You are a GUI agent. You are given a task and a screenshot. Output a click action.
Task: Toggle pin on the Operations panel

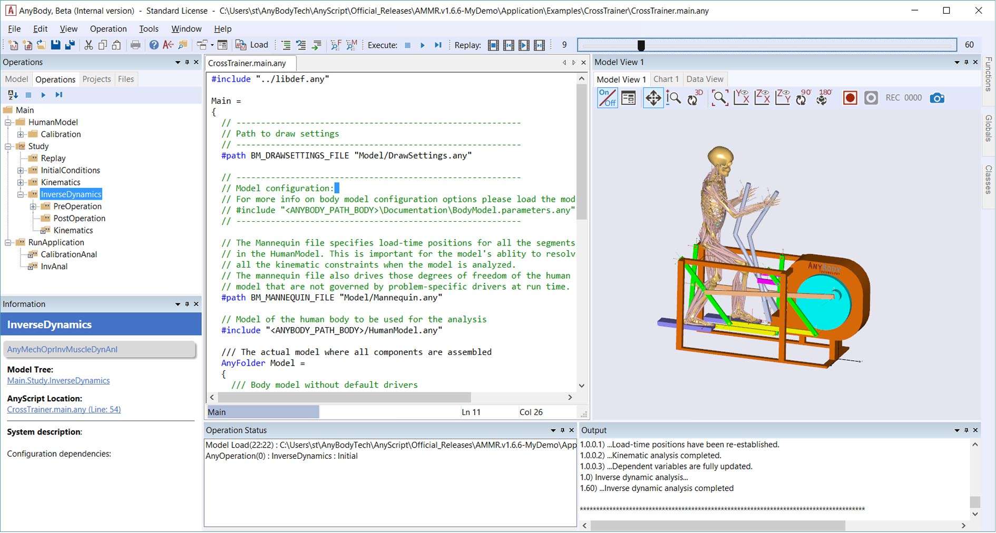[187, 62]
